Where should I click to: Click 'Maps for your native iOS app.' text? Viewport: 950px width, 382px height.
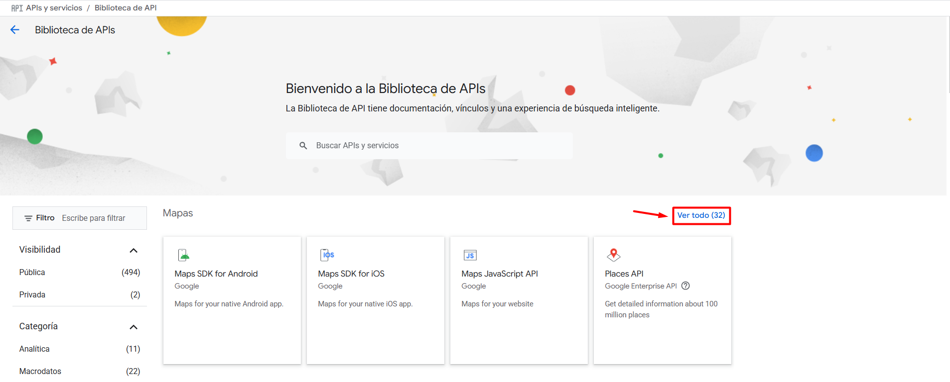pyautogui.click(x=365, y=304)
